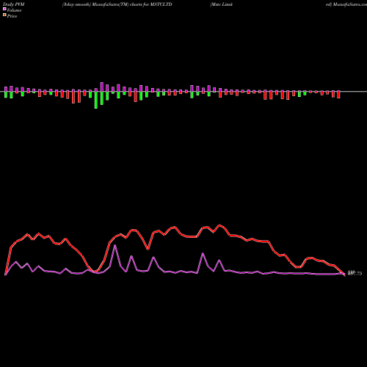The width and height of the screenshot is (367, 367).
Task: Click the Price legend color swatch
Action: coord(4,15)
